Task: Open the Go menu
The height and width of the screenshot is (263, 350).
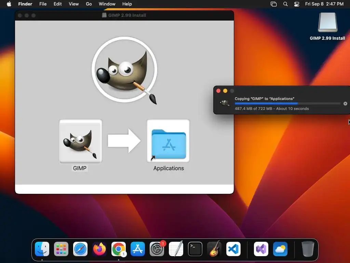Action: tap(89, 4)
